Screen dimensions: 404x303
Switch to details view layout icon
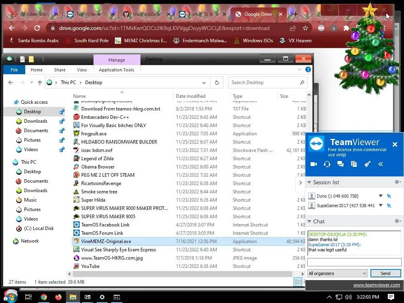click(x=298, y=282)
